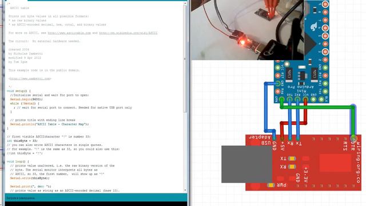Screen dimensions: 366x206
Task: Click the 'created 2006' comment line
Action: pos(19,50)
